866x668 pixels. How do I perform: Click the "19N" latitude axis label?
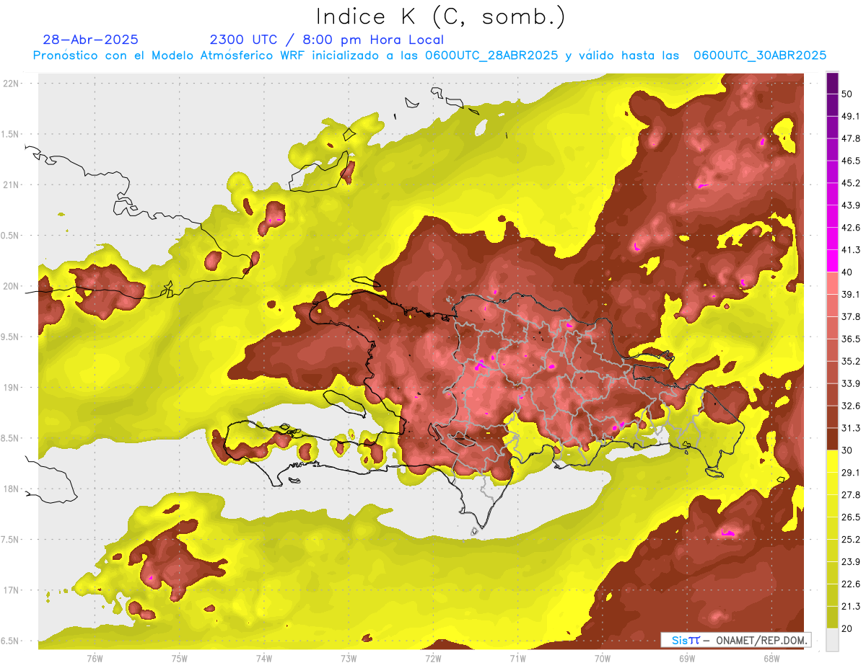click(x=11, y=388)
